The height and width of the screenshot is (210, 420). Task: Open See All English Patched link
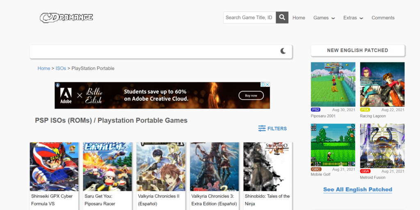(358, 189)
